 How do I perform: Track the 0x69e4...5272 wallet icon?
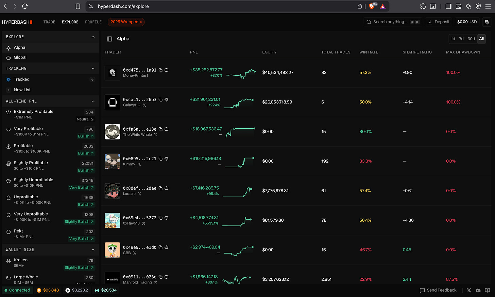point(167,218)
